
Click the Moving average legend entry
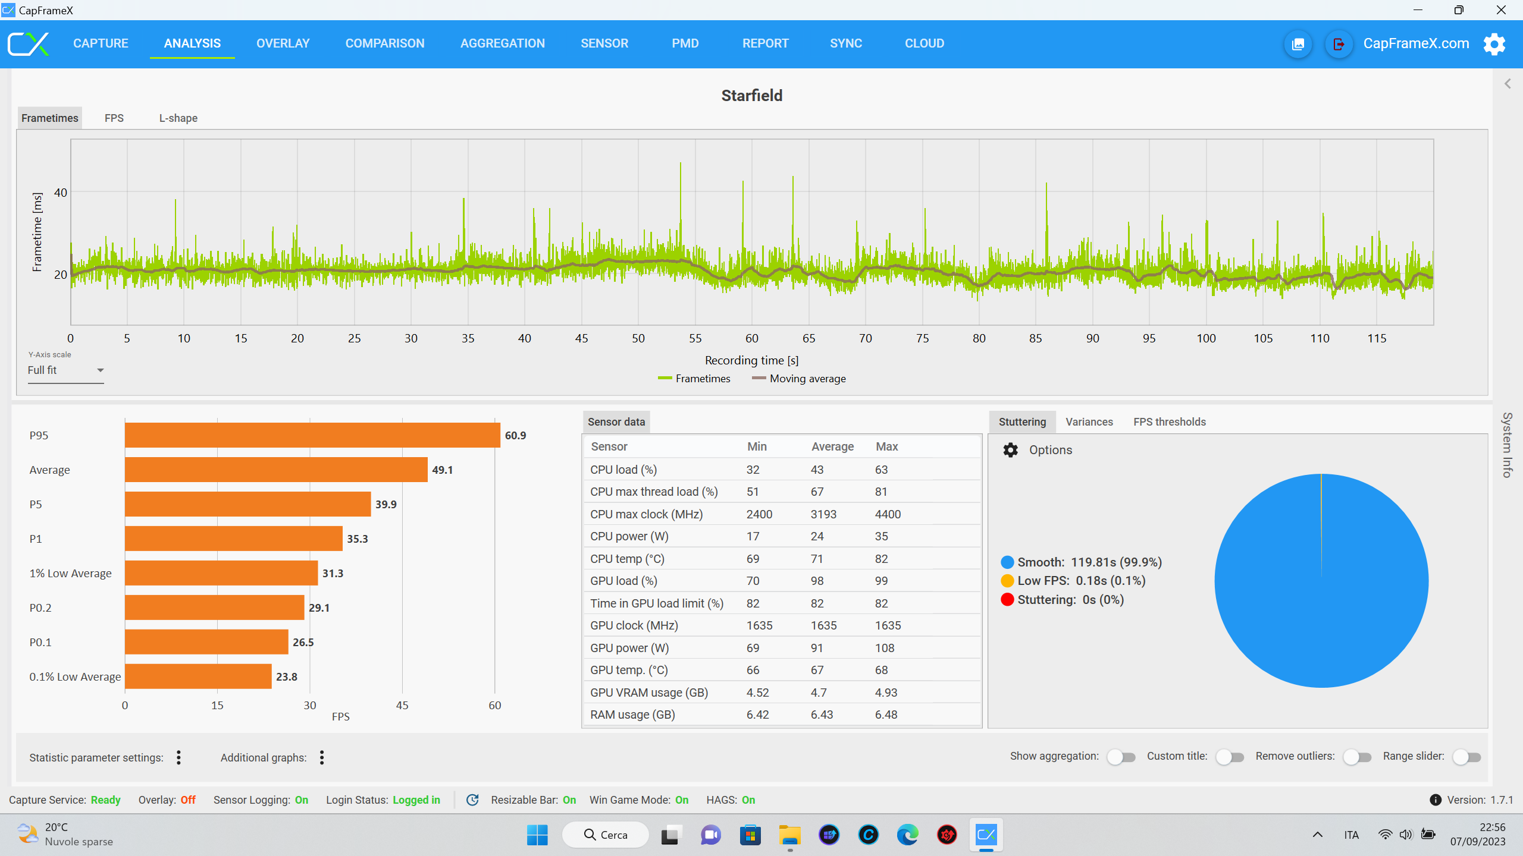(799, 379)
